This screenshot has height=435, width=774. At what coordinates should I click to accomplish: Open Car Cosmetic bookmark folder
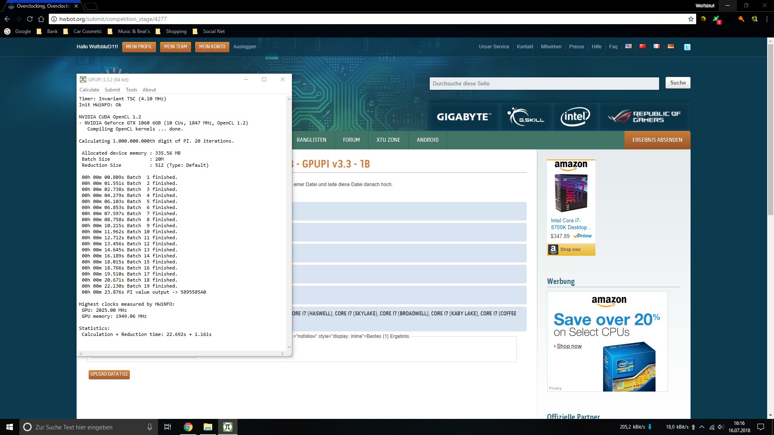[x=83, y=31]
